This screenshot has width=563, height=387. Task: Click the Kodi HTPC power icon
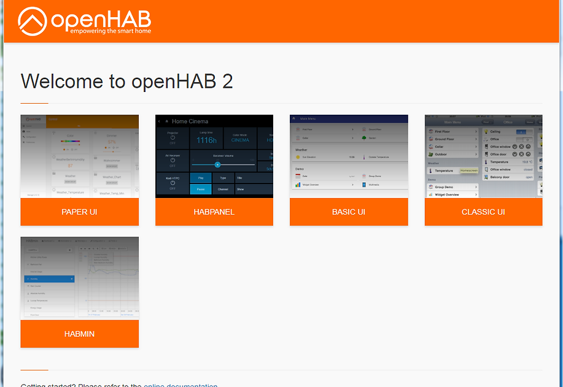click(x=173, y=183)
